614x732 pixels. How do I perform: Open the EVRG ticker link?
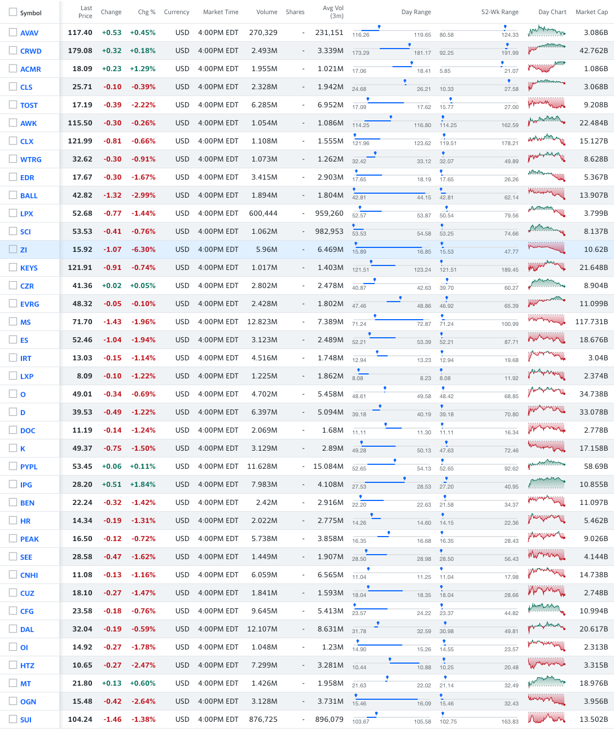30,304
